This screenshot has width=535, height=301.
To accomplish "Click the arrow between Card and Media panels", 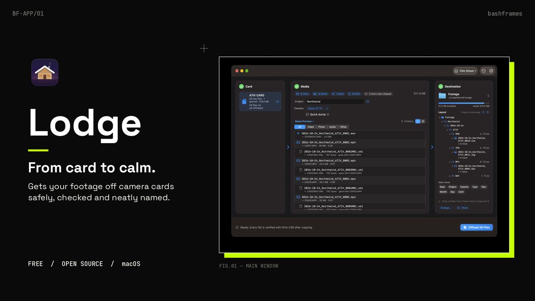I will pos(288,147).
